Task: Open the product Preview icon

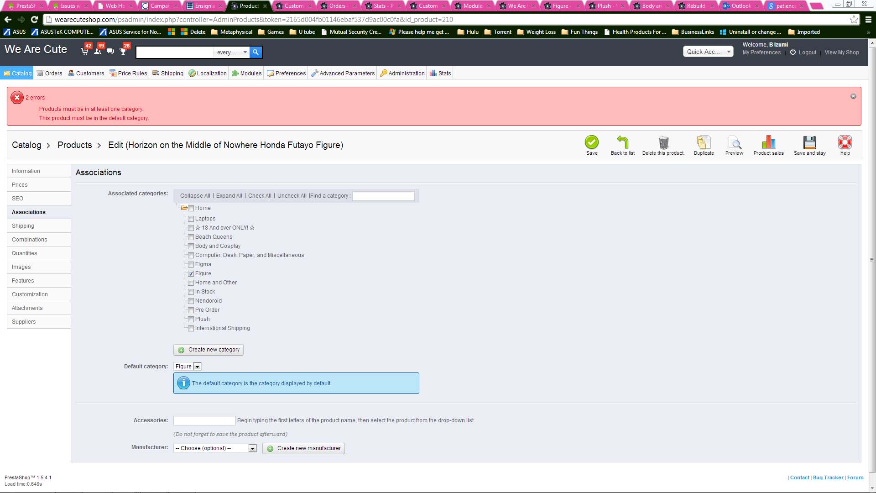Action: [x=734, y=142]
